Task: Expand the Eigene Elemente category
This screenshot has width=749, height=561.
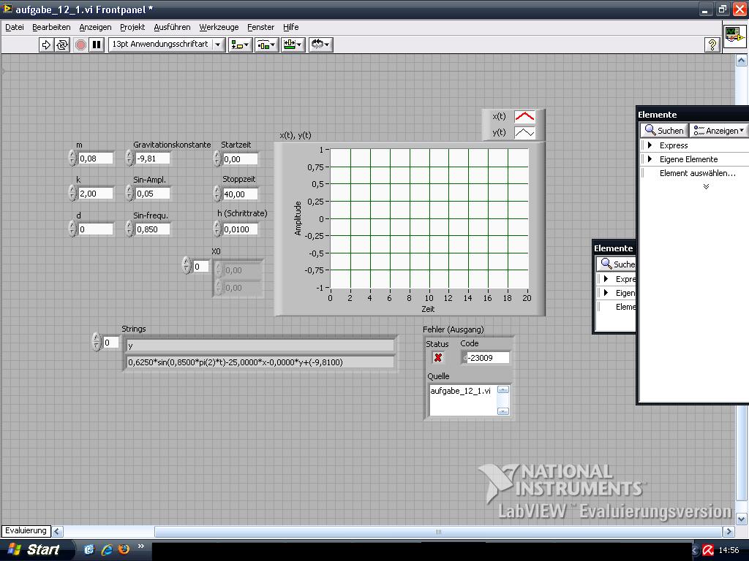Action: pos(650,159)
